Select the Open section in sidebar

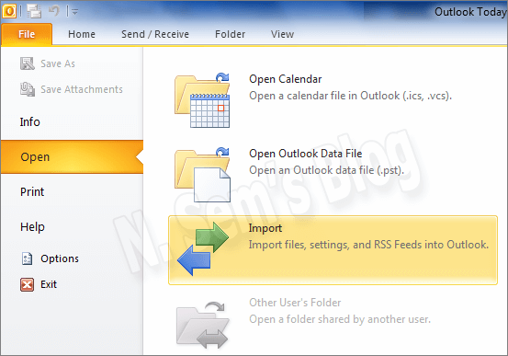tap(72, 156)
